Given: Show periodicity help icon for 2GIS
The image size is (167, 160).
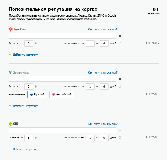Looking at the screenshot, I should (120, 138).
